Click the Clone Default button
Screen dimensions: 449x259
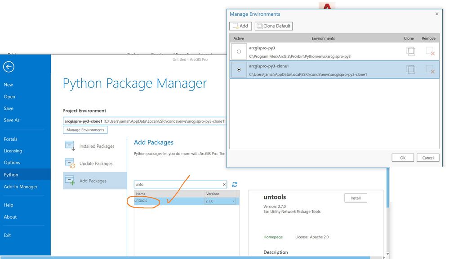[274, 26]
